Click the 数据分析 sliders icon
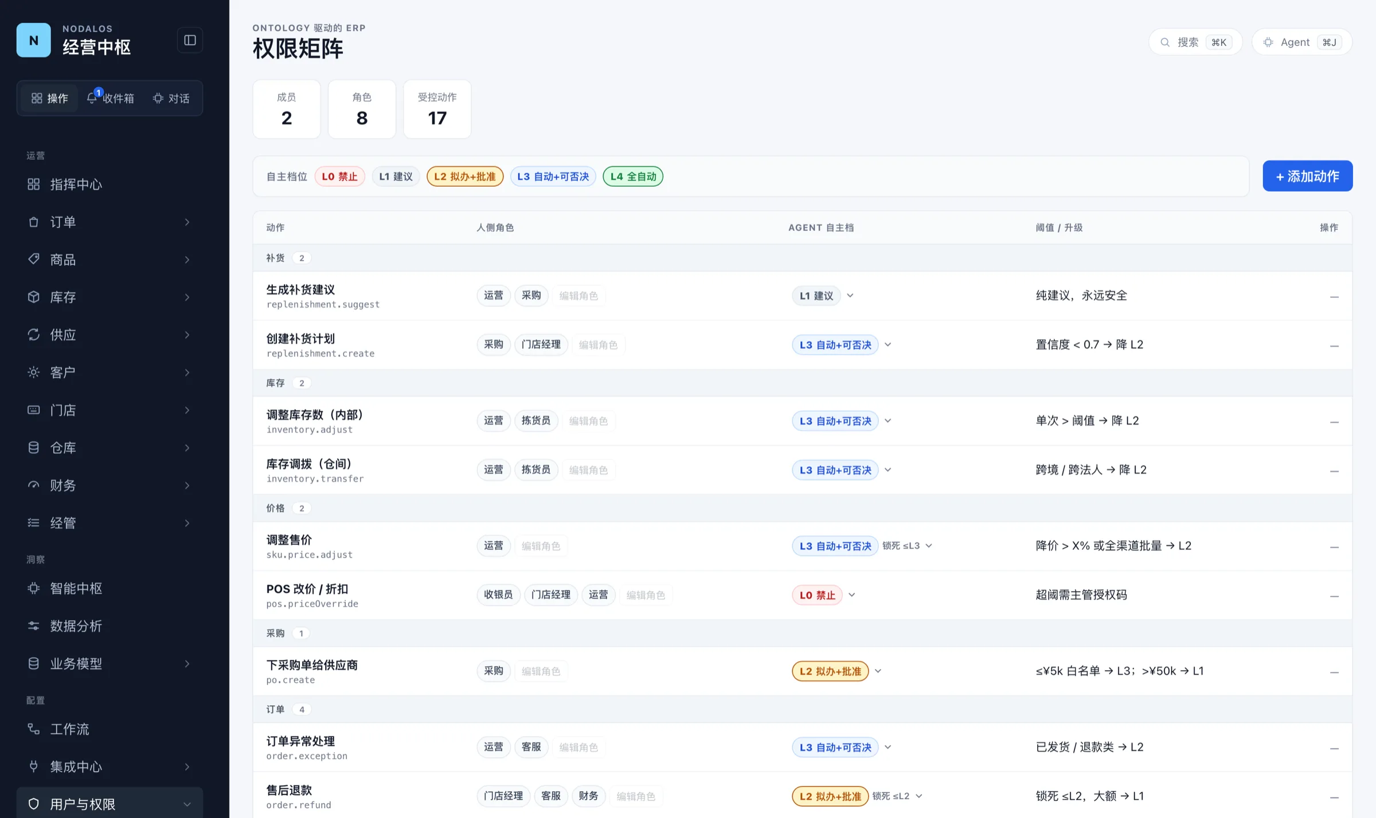Viewport: 1376px width, 818px height. point(34,626)
